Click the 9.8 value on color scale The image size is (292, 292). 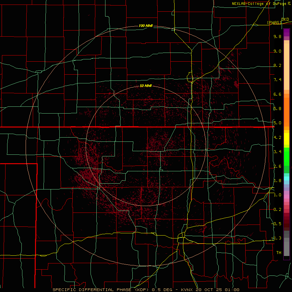coord(277,36)
